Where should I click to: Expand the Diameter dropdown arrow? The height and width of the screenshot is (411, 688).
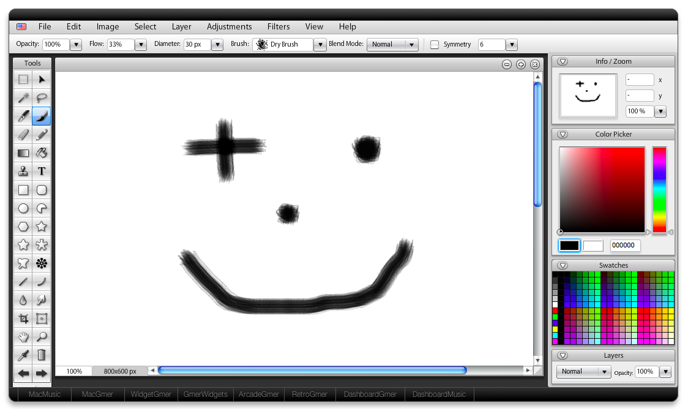(217, 45)
